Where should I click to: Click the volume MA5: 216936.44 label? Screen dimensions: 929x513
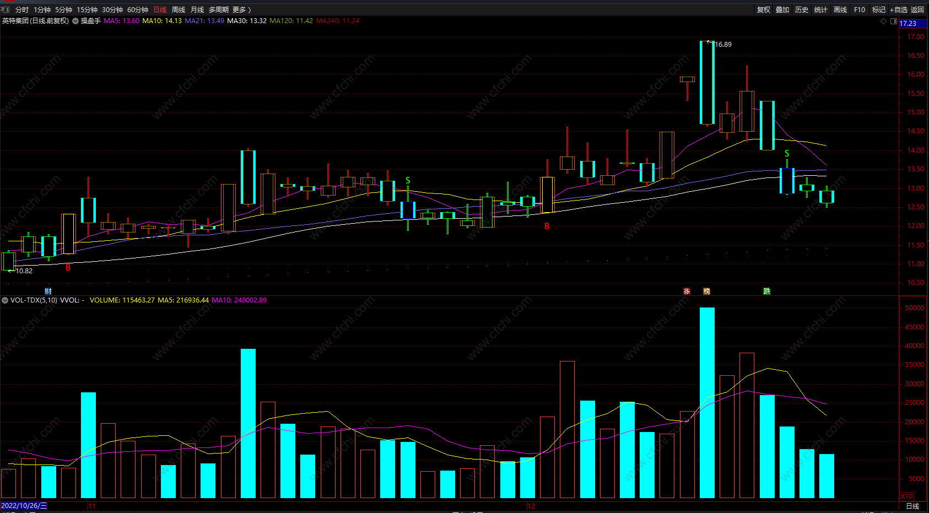183,300
